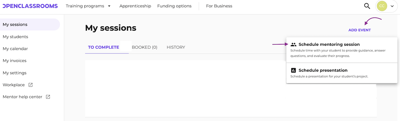Choose Schedule mentoring session
This screenshot has width=400, height=121.
342,50
